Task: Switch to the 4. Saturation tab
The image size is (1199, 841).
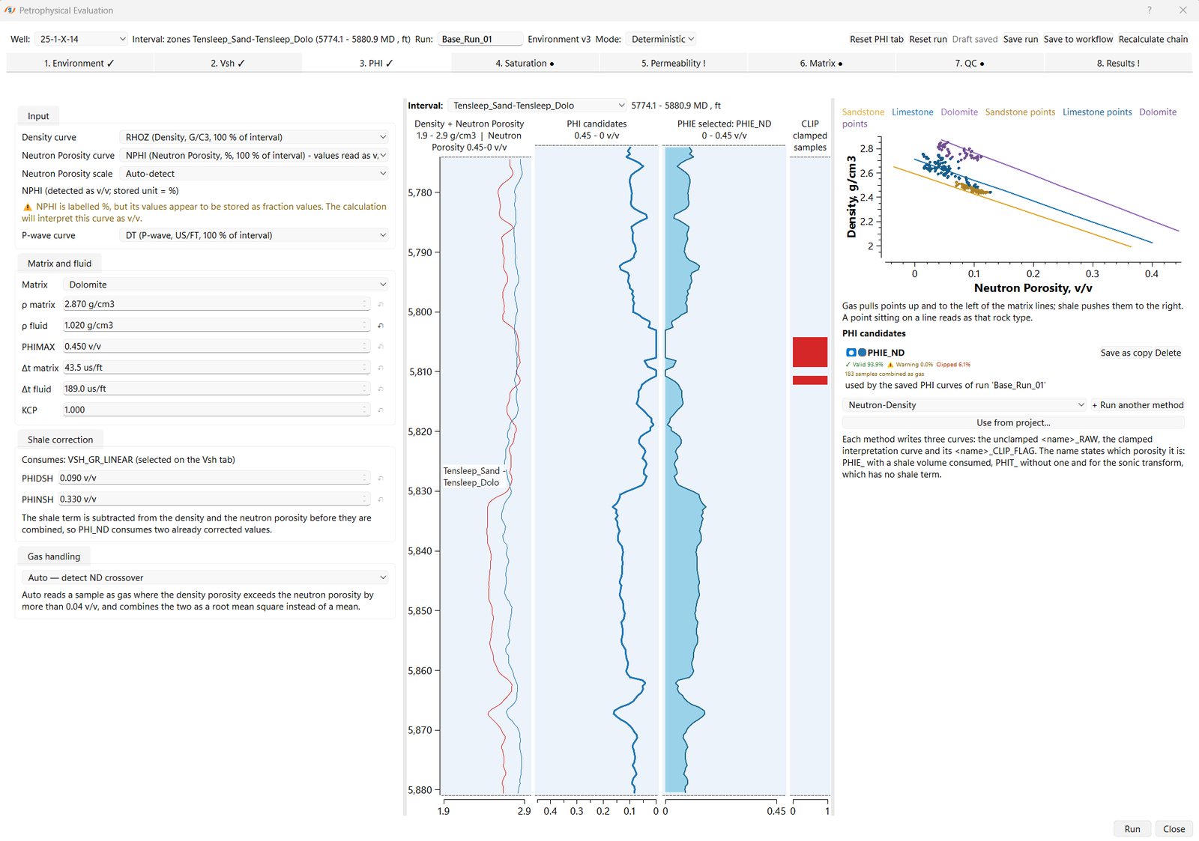Action: pyautogui.click(x=525, y=63)
